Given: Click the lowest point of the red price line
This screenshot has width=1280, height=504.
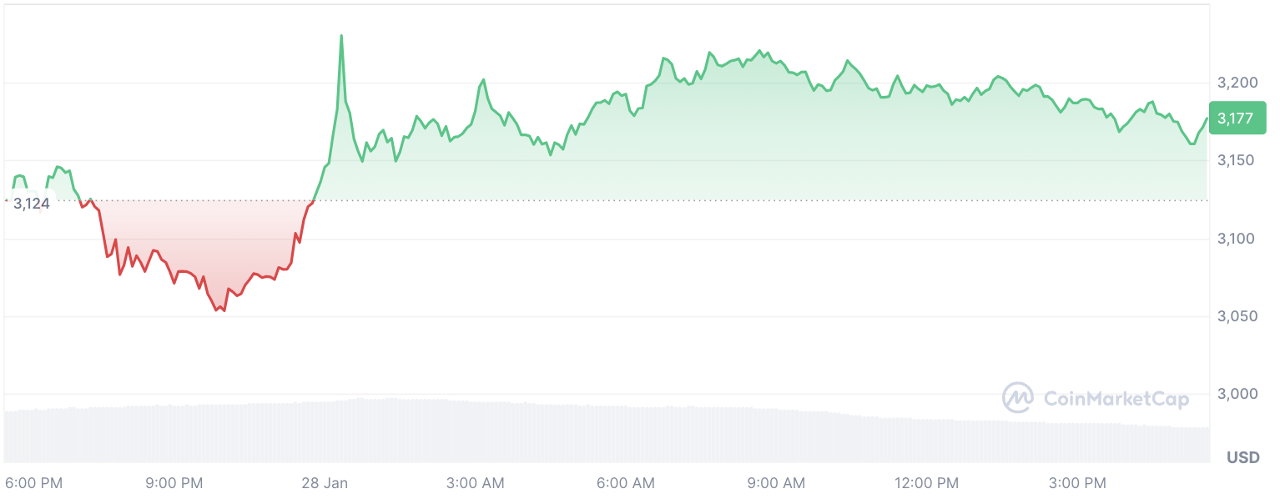Looking at the screenshot, I should (223, 311).
